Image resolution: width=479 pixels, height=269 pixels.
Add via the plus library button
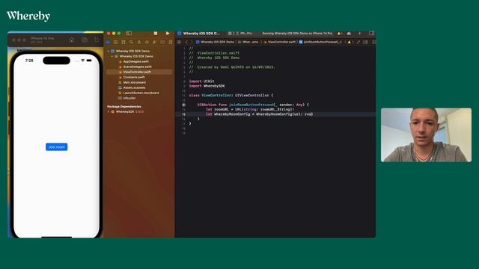coord(359,33)
